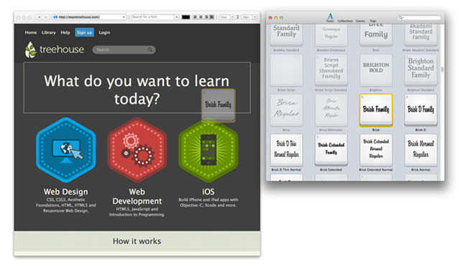Open the Library nav item
The height and width of the screenshot is (267, 460).
point(49,32)
